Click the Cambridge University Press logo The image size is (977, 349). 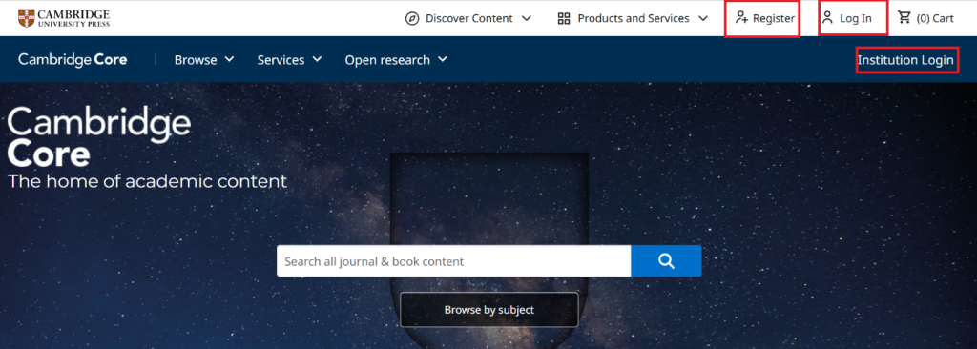[64, 18]
